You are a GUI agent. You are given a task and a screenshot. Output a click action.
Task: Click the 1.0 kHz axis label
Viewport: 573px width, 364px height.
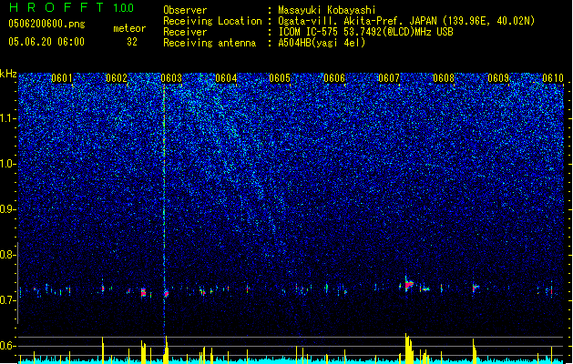pos(8,164)
